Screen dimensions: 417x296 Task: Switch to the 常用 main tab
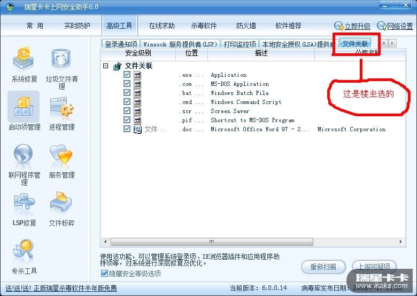tap(35, 26)
